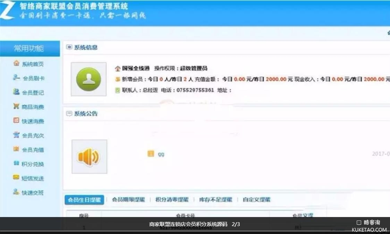
Task: Click the small icon beside 系统信息 header
Action: click(69, 47)
